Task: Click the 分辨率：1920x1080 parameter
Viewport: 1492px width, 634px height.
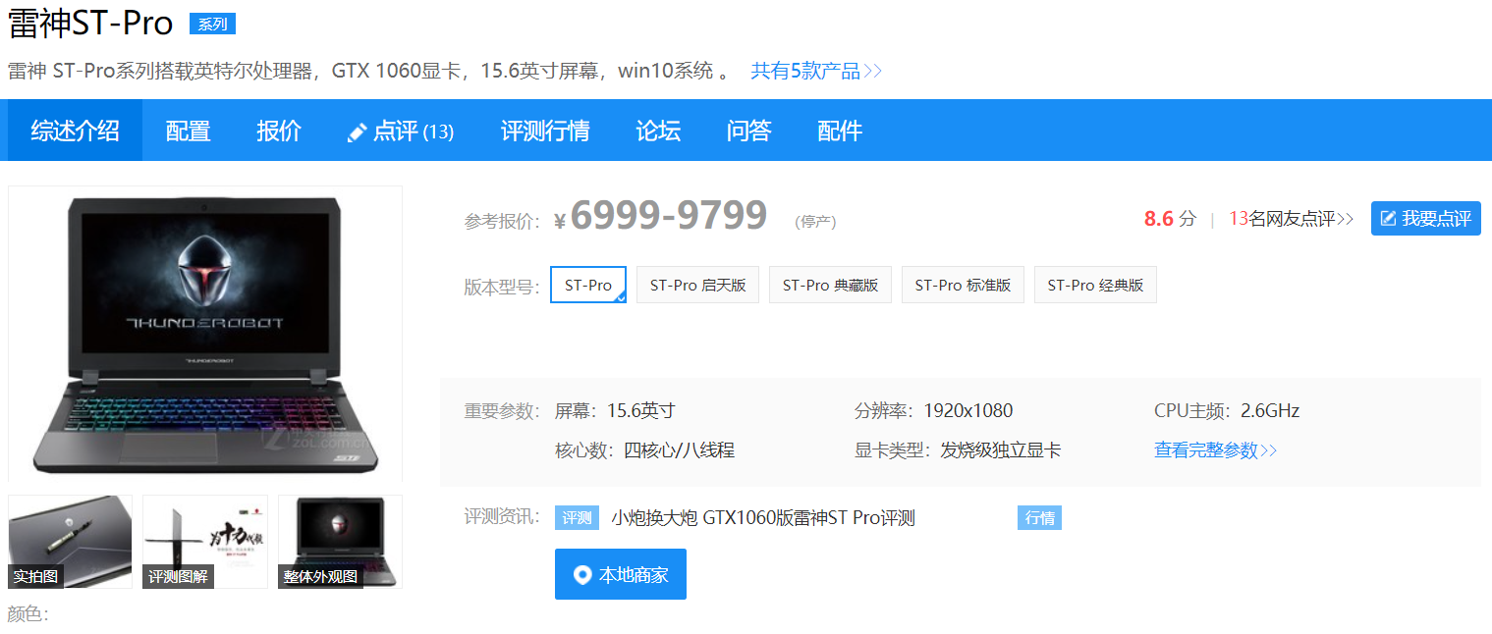Action: [x=933, y=411]
